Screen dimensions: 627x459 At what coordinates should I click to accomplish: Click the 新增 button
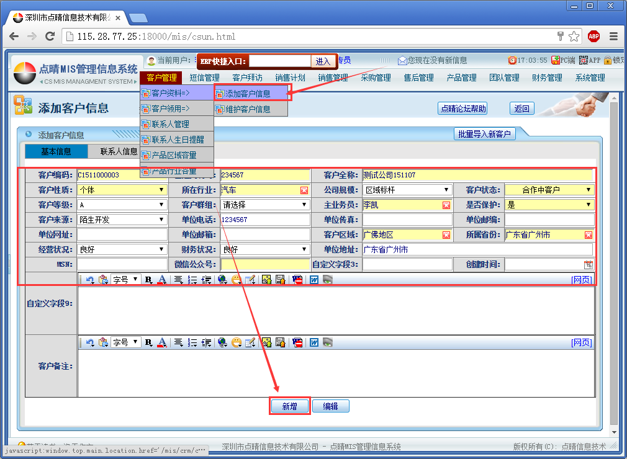click(x=289, y=406)
